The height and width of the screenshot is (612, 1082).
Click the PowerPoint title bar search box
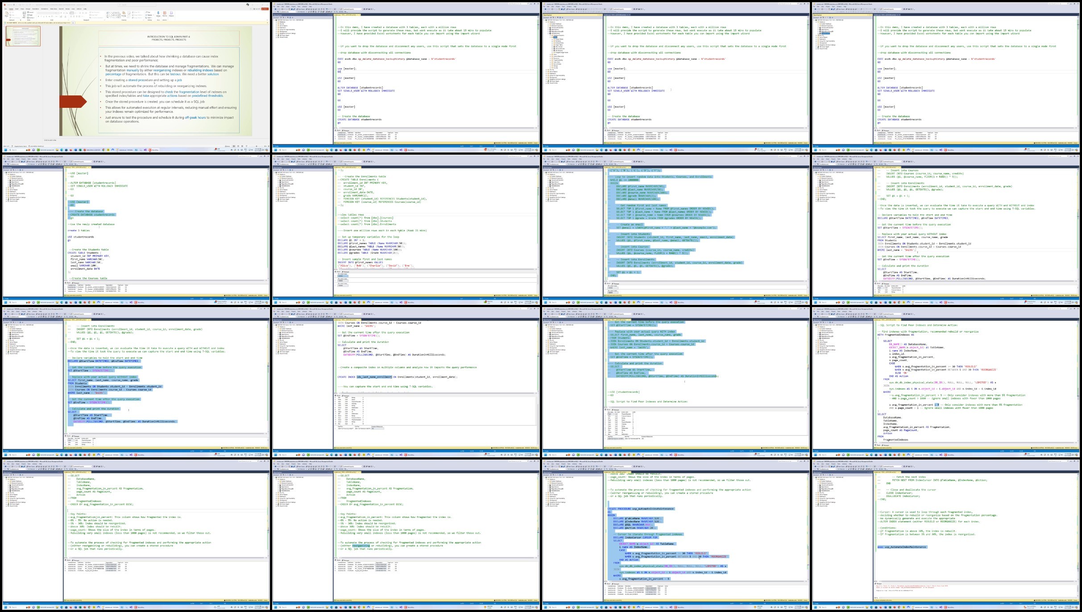pyautogui.click(x=137, y=5)
